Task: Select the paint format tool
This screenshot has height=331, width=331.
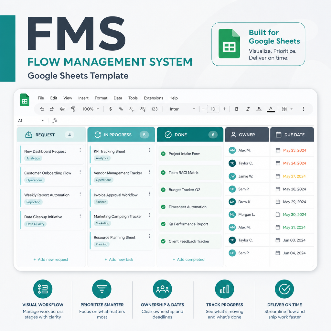Action: tap(73, 109)
